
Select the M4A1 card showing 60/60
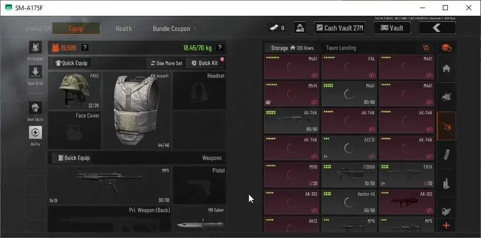pos(349,94)
